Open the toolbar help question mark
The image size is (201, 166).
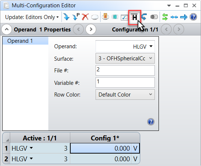pos(193,17)
